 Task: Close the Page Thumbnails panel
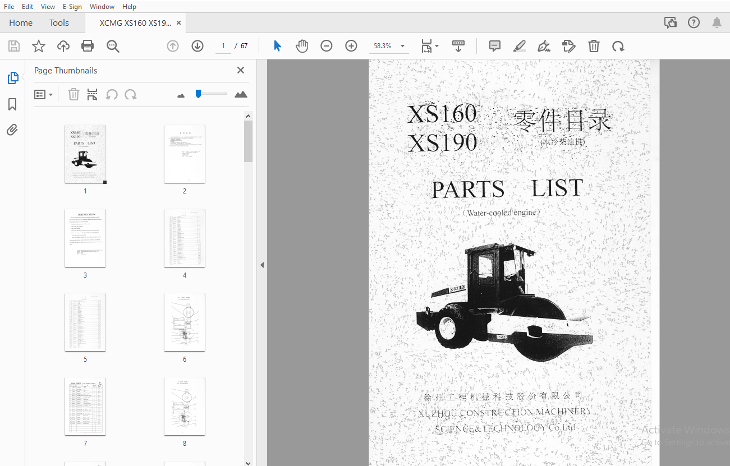(241, 70)
